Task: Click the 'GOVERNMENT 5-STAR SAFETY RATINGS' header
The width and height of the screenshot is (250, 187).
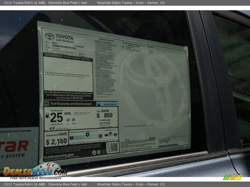Action: click(x=68, y=57)
